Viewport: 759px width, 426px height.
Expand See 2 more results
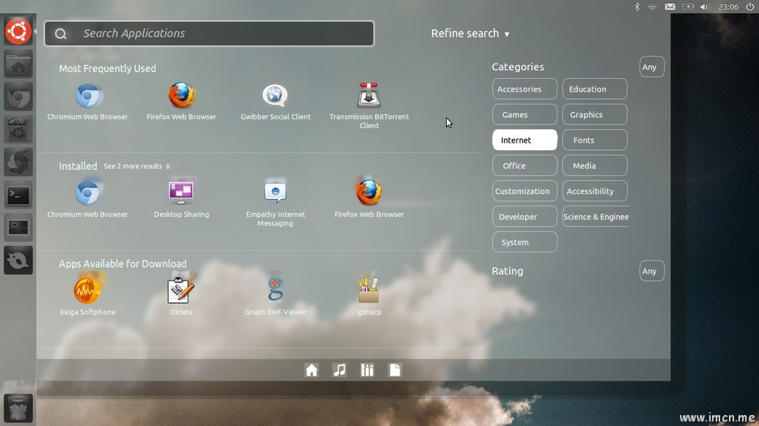[136, 166]
